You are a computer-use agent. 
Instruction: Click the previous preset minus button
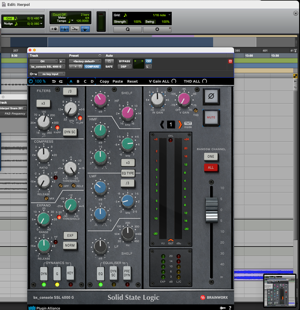71,67
